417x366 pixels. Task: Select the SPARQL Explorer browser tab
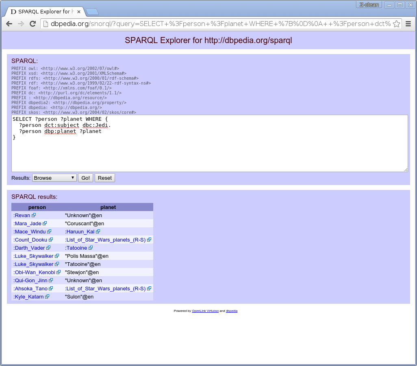tap(45, 12)
